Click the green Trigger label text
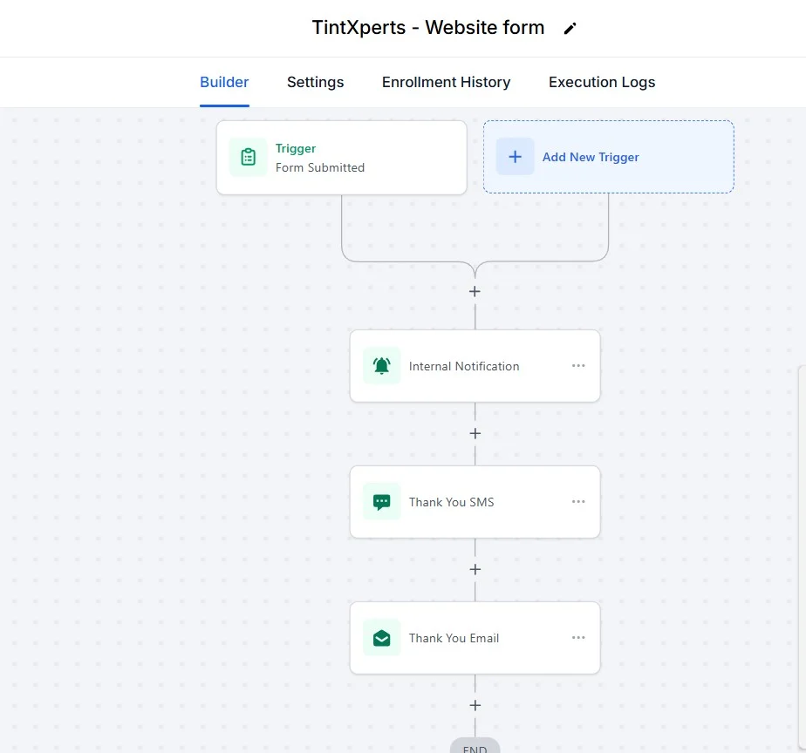This screenshot has height=753, width=806. (x=296, y=149)
